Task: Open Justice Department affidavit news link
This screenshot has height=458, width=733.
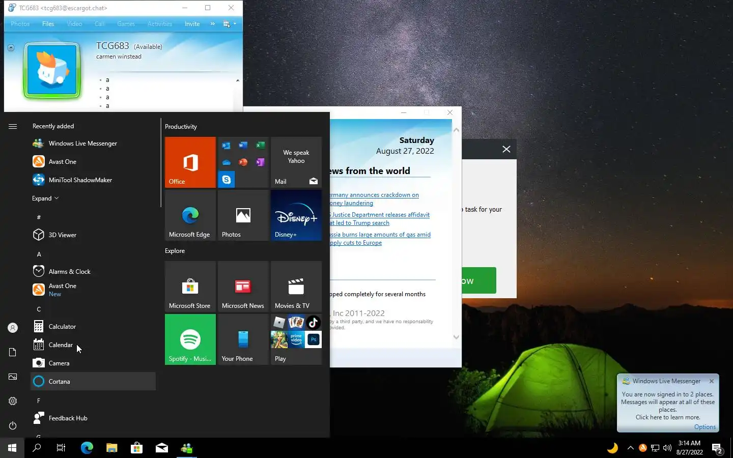Action: [380, 219]
